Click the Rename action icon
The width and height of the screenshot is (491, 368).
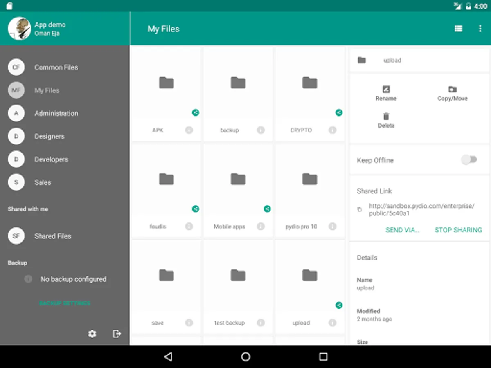tap(386, 89)
